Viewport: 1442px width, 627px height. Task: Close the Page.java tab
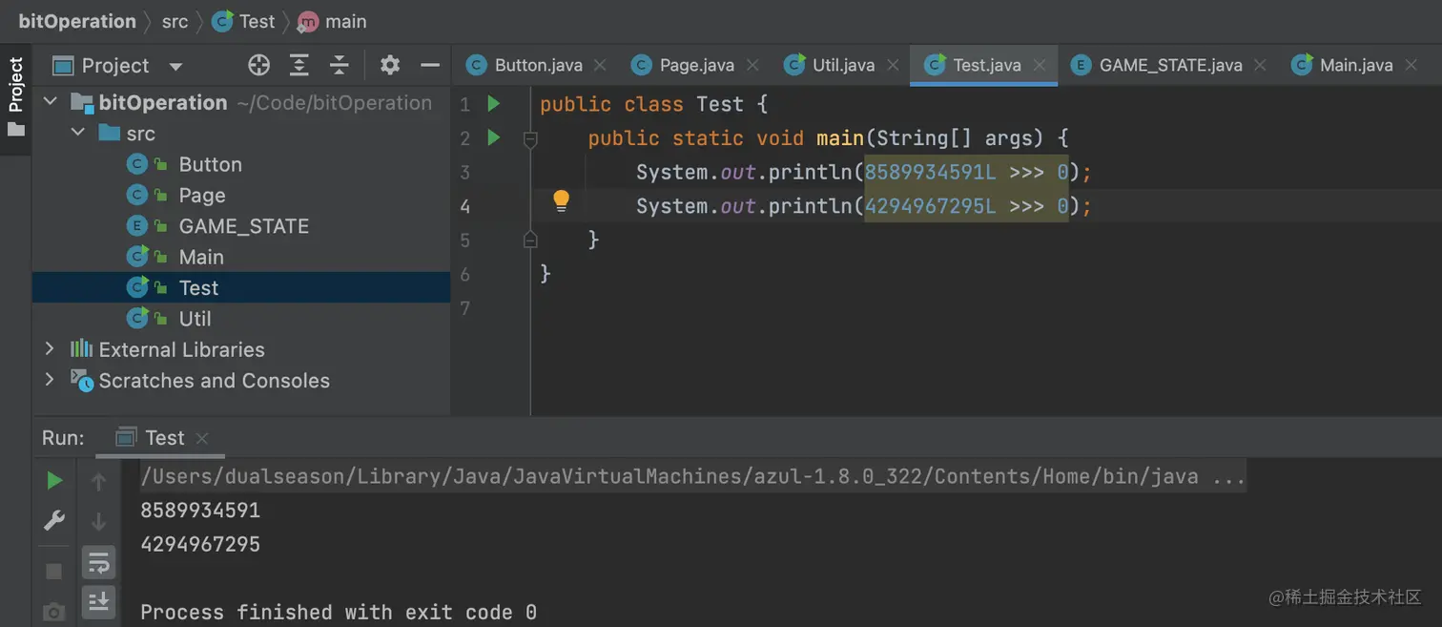[752, 65]
